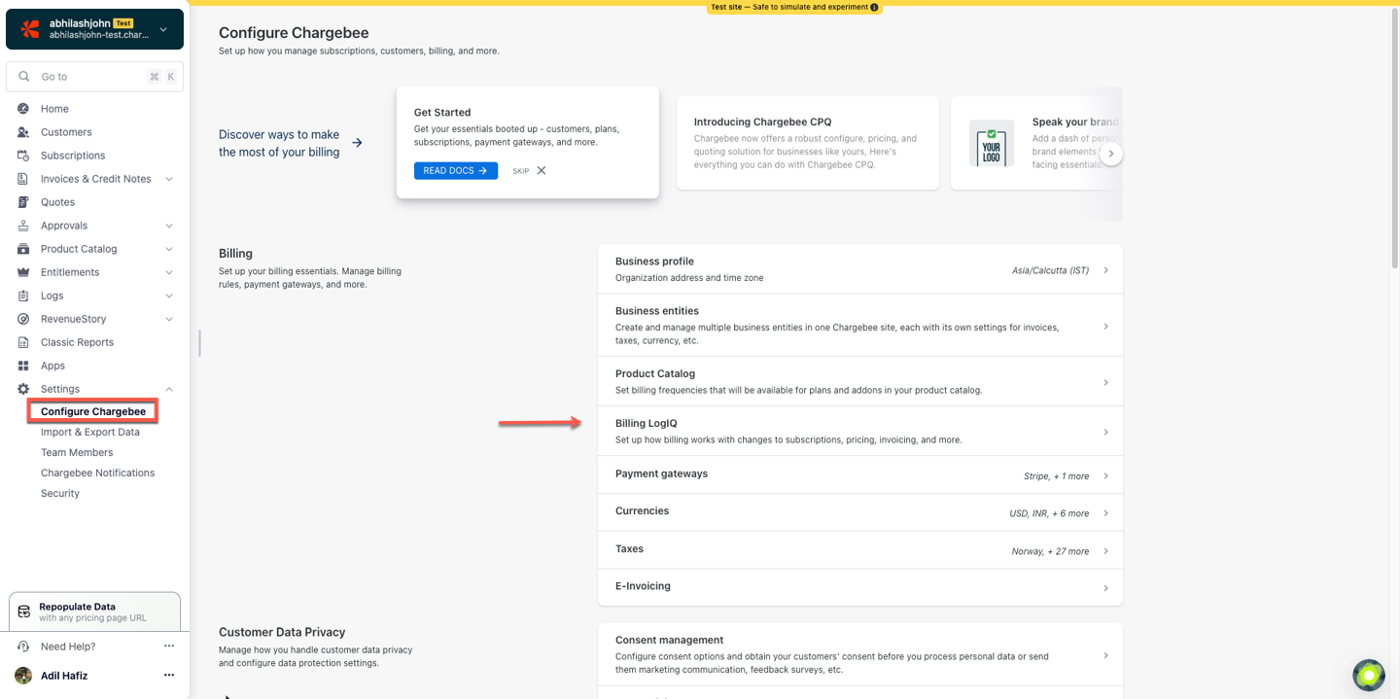This screenshot has height=699, width=1400.
Task: Select the Settings gear icon
Action: point(23,389)
